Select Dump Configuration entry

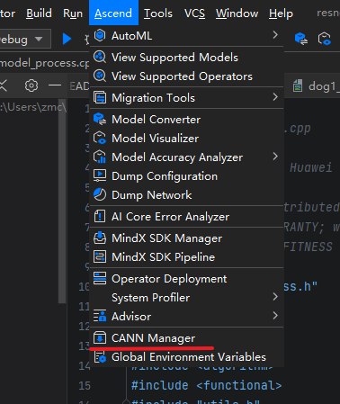(x=186, y=176)
